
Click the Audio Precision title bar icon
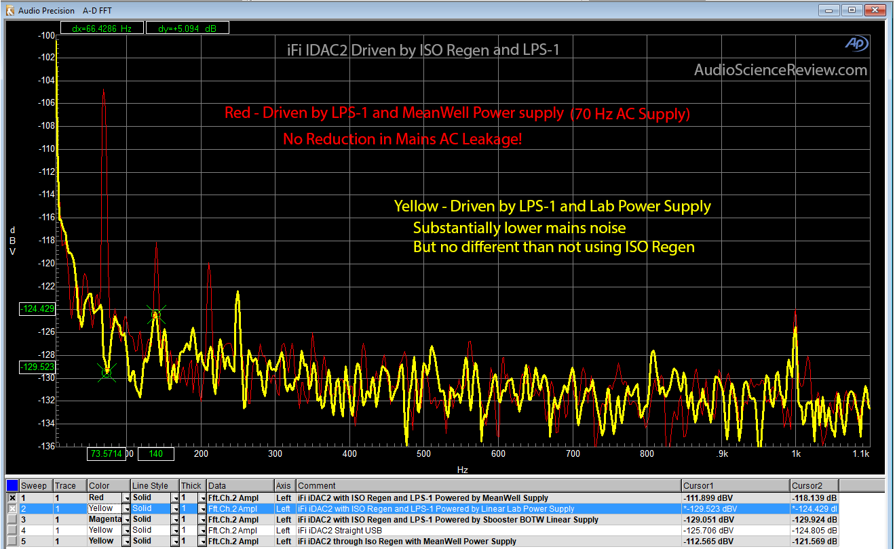click(x=9, y=10)
